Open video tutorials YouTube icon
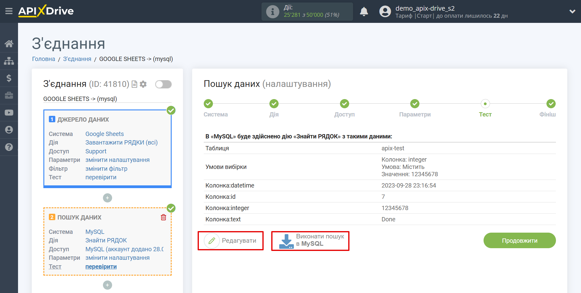Viewport: 581px width, 293px height. point(9,113)
